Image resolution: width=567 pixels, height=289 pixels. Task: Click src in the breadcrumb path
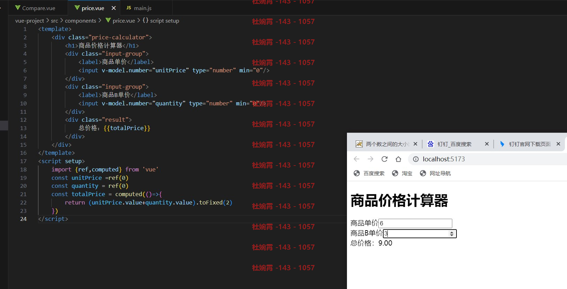(x=54, y=21)
